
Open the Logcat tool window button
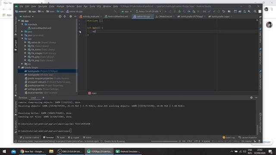[73, 137]
